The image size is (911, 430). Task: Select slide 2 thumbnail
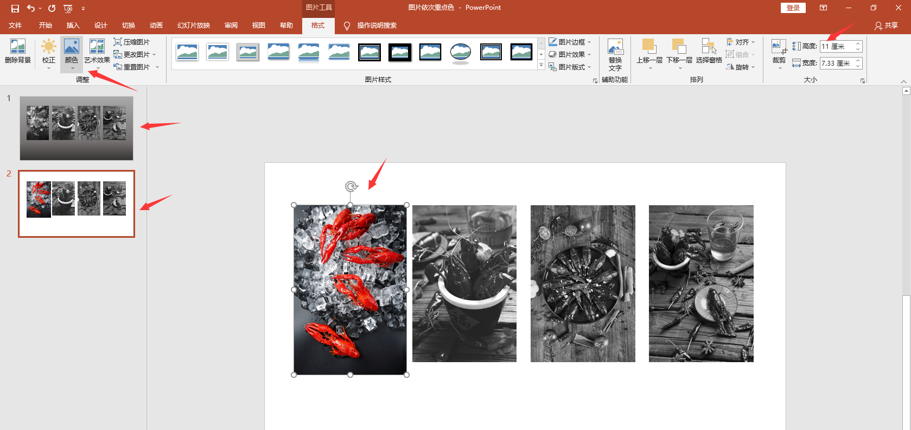[77, 204]
